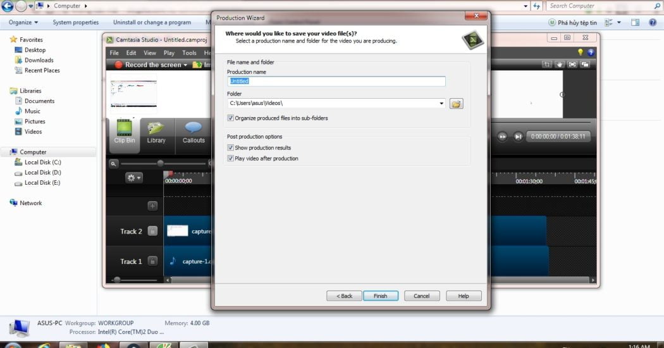Select Local Disk (E:)
The width and height of the screenshot is (664, 348).
(38, 182)
